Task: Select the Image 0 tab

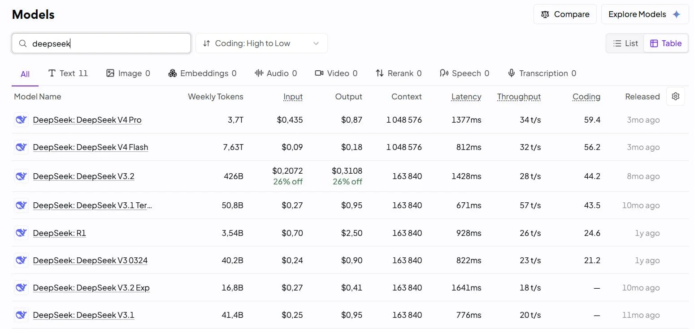Action: tap(128, 73)
